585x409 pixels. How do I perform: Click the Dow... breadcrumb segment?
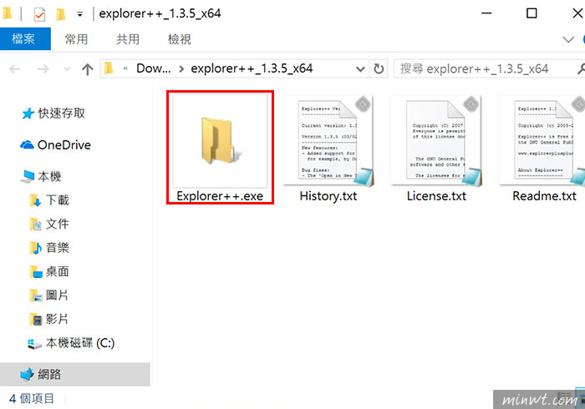click(x=153, y=68)
